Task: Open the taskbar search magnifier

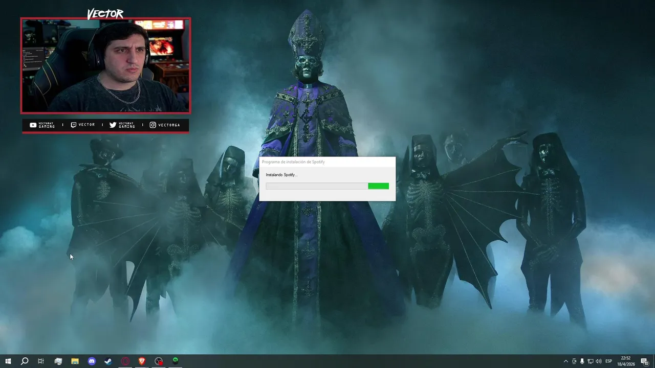Action: click(x=24, y=361)
